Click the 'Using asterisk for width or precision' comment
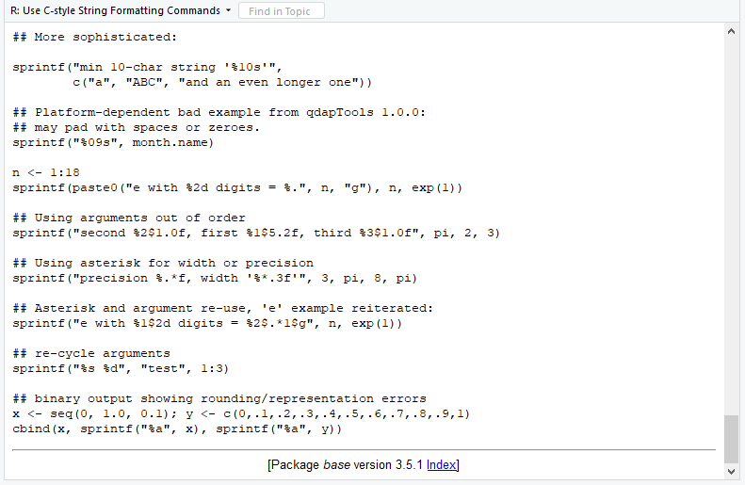This screenshot has height=485, width=745. [x=164, y=263]
